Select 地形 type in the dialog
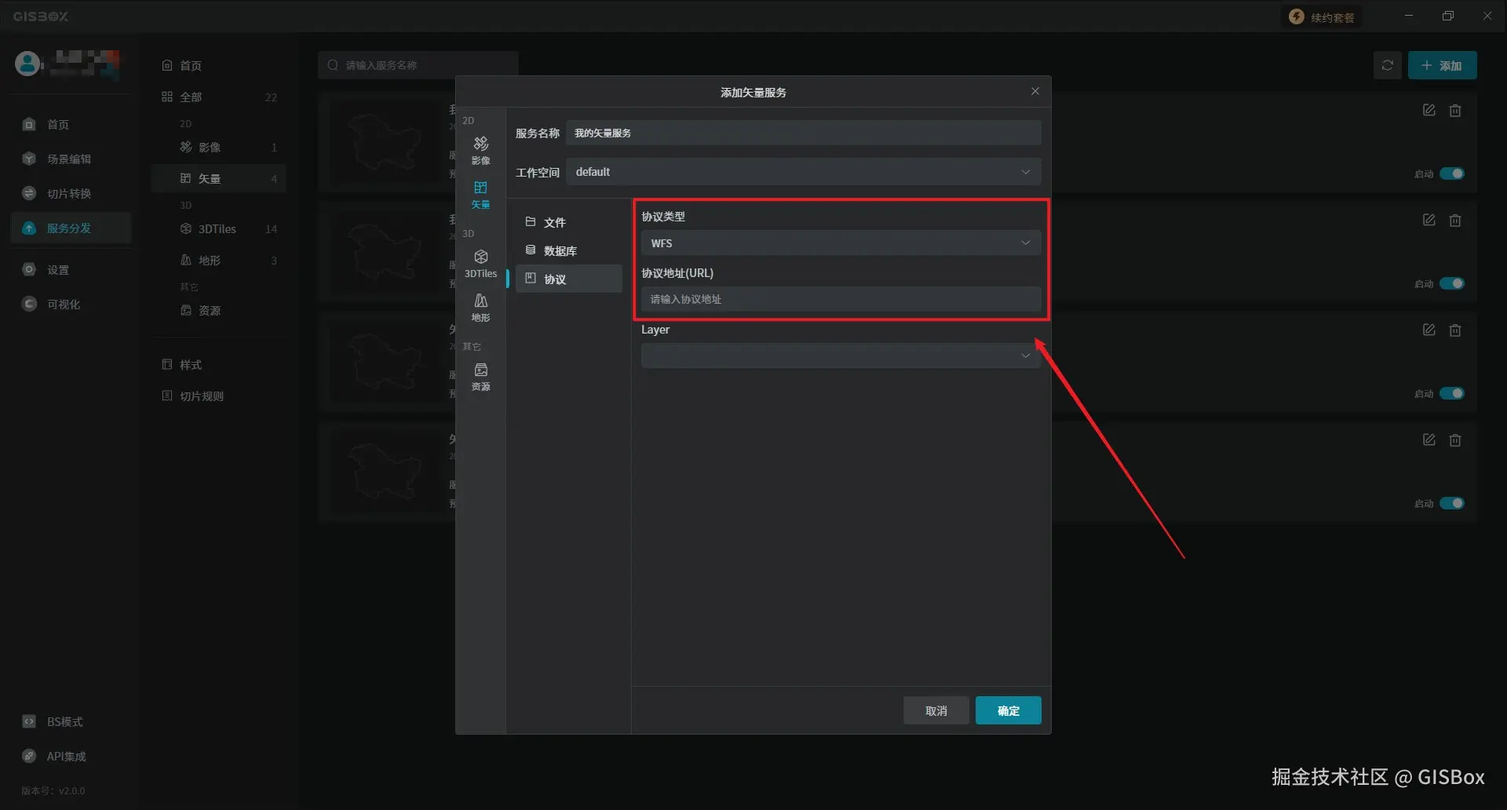Image resolution: width=1507 pixels, height=810 pixels. (x=481, y=308)
